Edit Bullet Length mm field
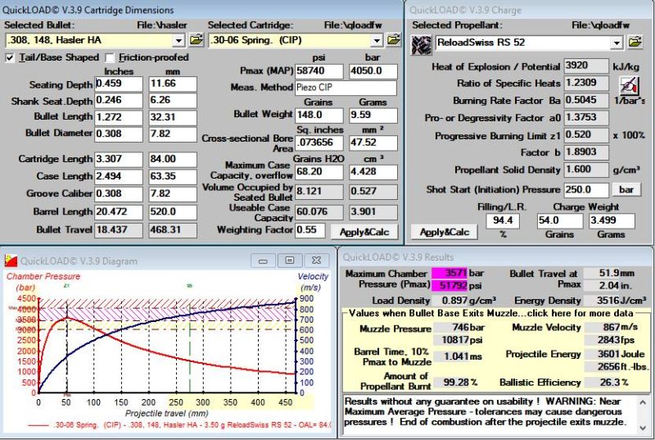The width and height of the screenshot is (655, 440). [173, 117]
